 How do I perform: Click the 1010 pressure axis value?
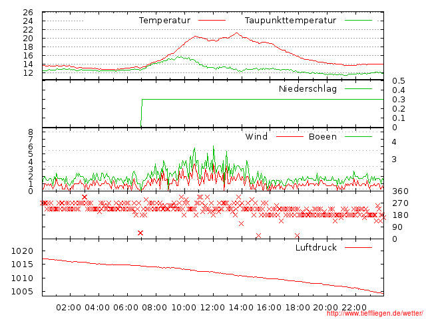(22, 278)
